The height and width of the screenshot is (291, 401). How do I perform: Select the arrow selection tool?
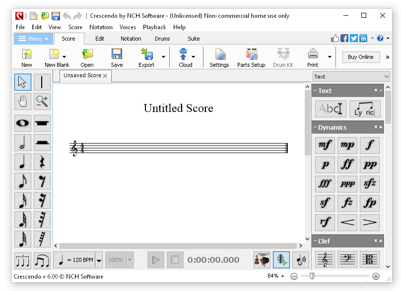(23, 82)
